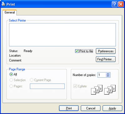This screenshot has width=125, height=114.
Task: Open printer Preferences
Action: tap(106, 51)
